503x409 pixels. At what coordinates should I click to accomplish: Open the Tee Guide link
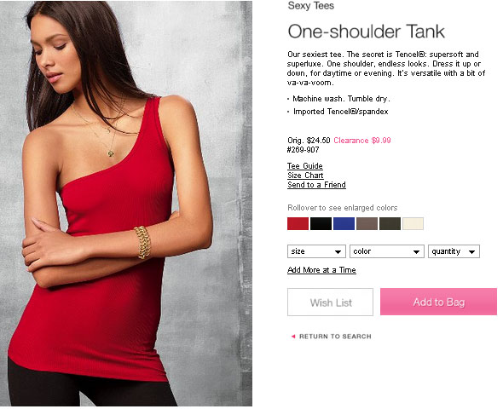305,166
